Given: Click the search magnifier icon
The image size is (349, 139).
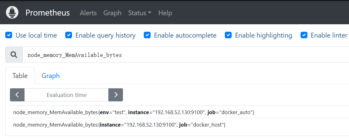Looking at the screenshot, I should (14, 55).
